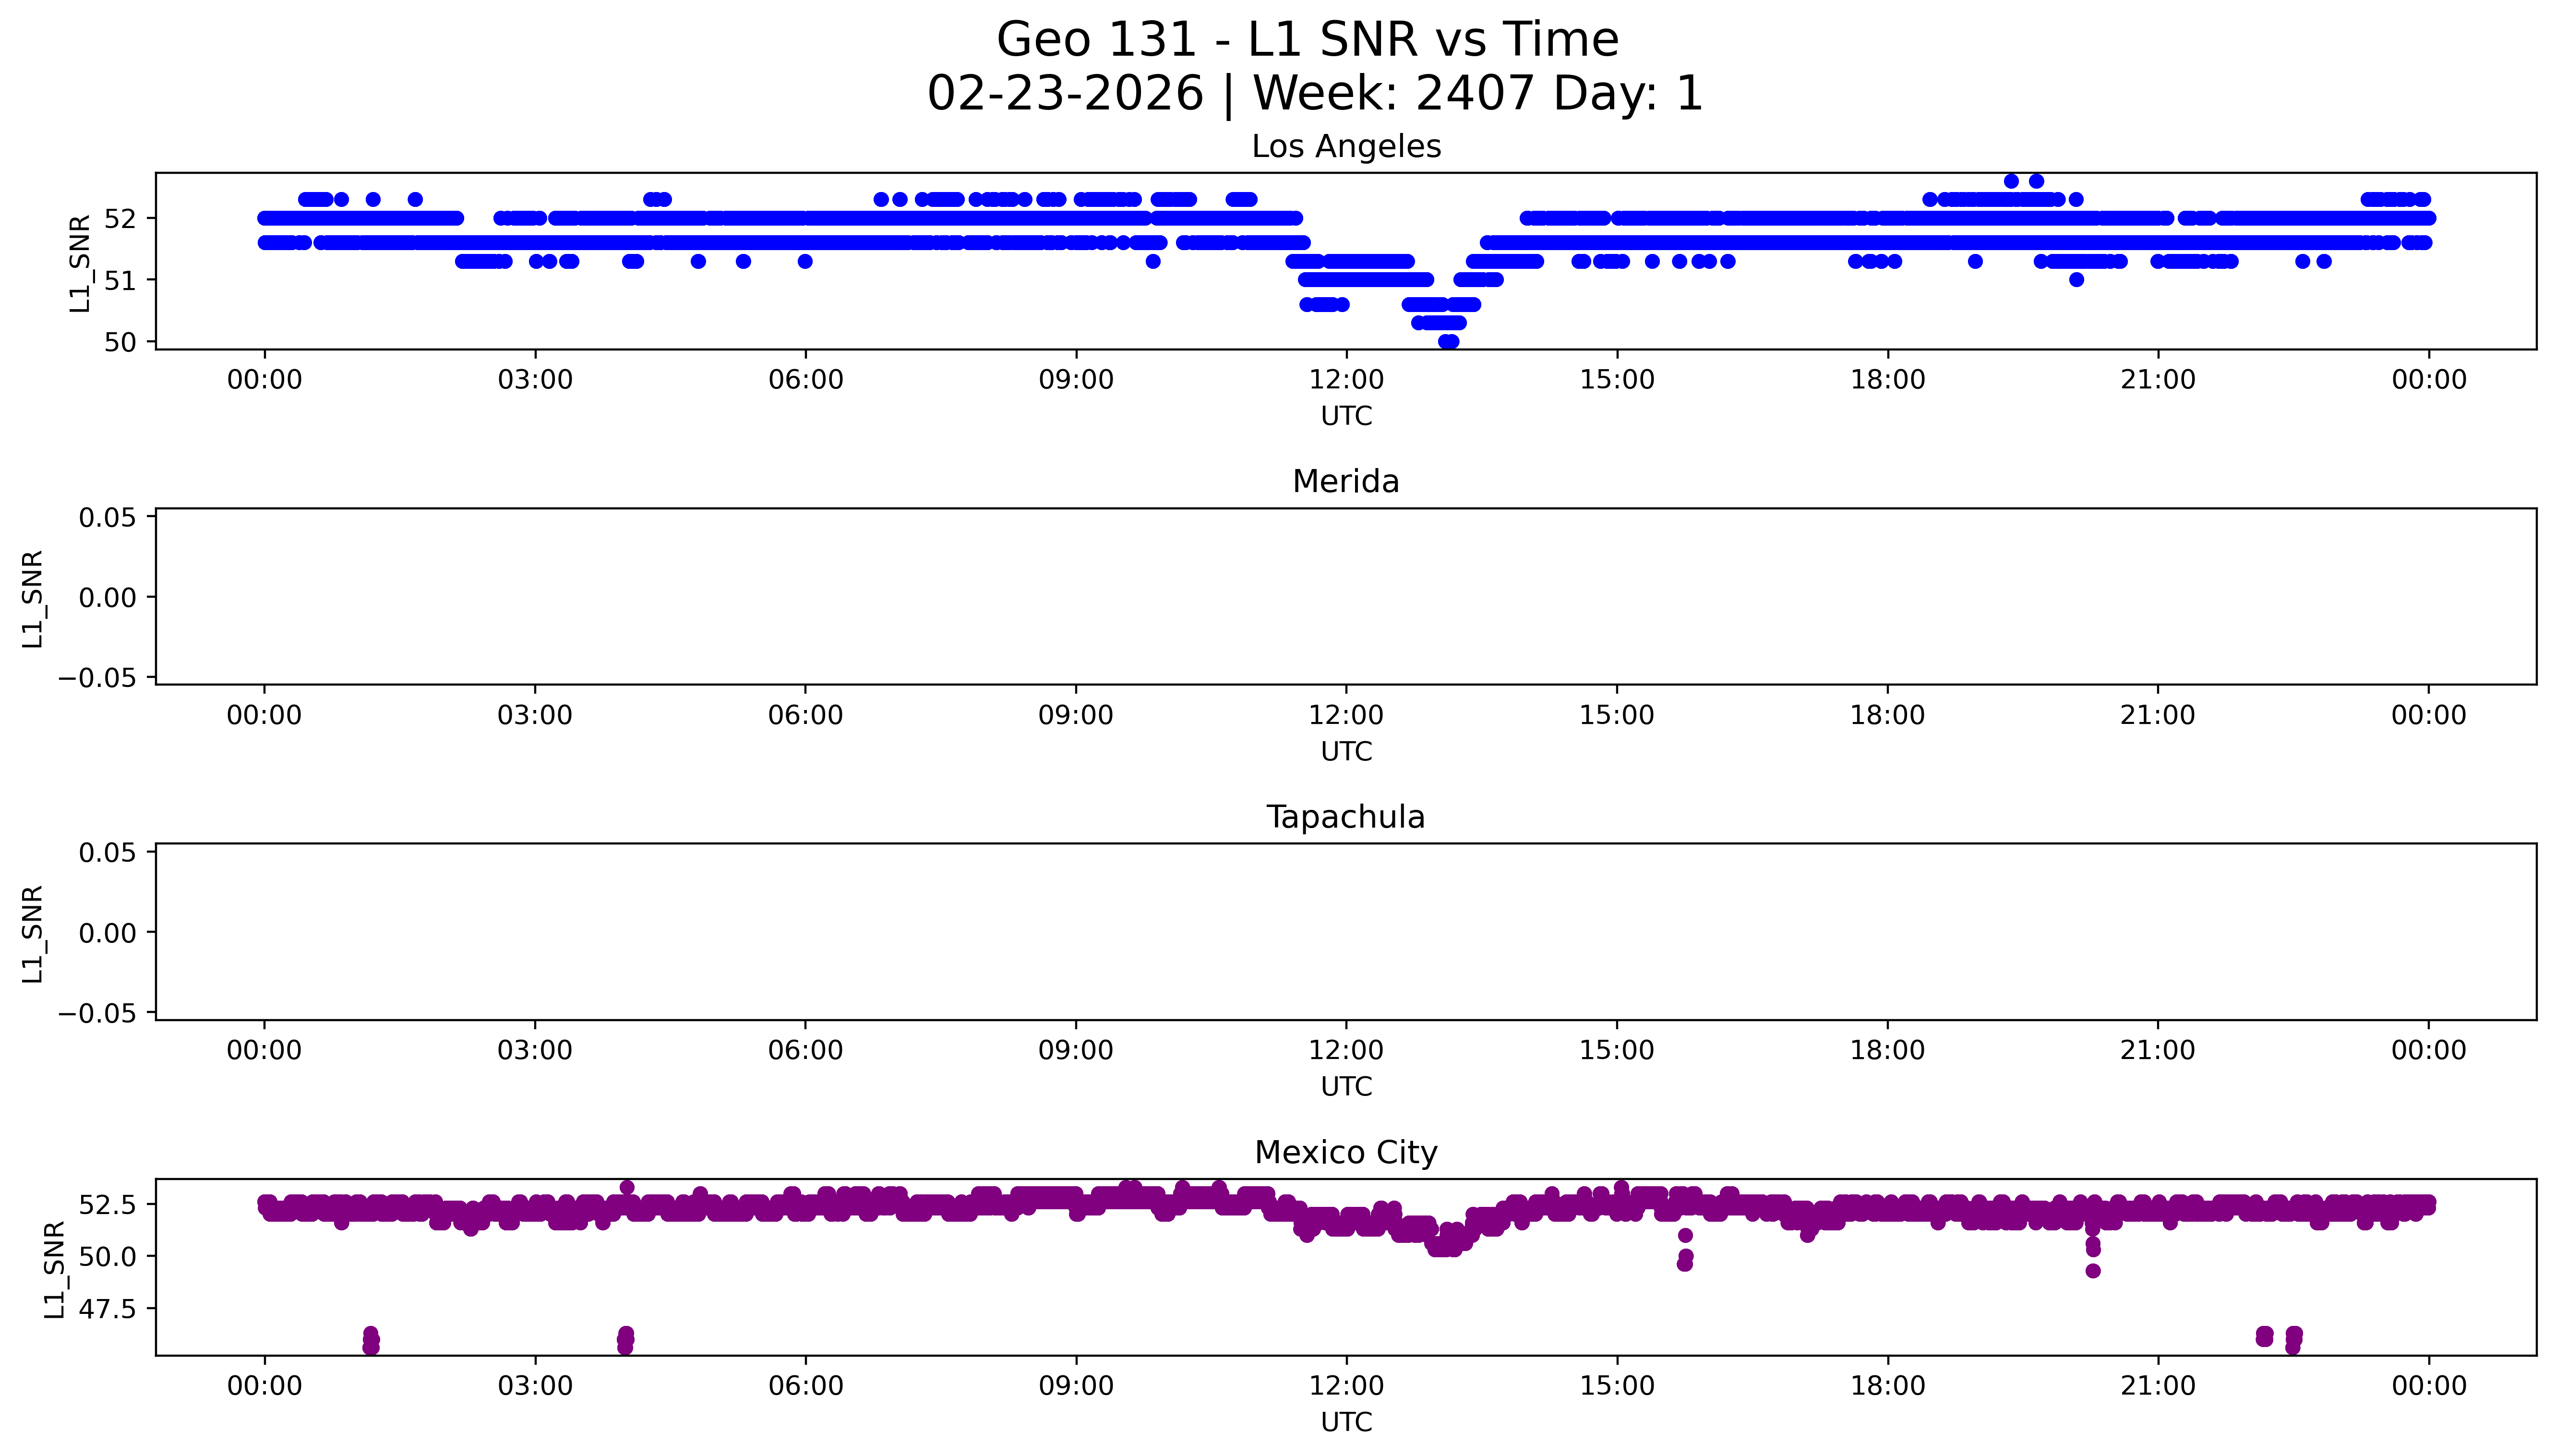The image size is (2556, 1456).
Task: Click the 0.05 y-axis tick in Merida plot
Action: 107,517
